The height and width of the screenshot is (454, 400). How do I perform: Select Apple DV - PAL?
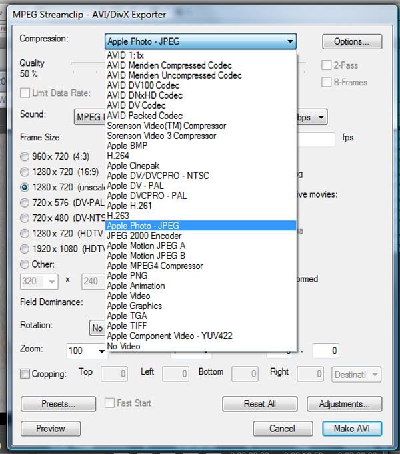[201, 186]
